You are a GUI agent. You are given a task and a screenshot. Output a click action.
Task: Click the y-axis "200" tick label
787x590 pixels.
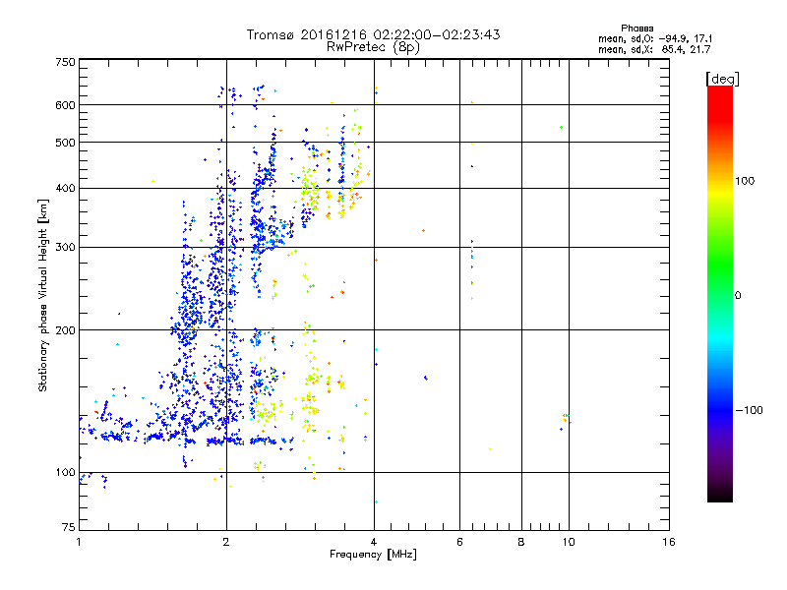(65, 330)
